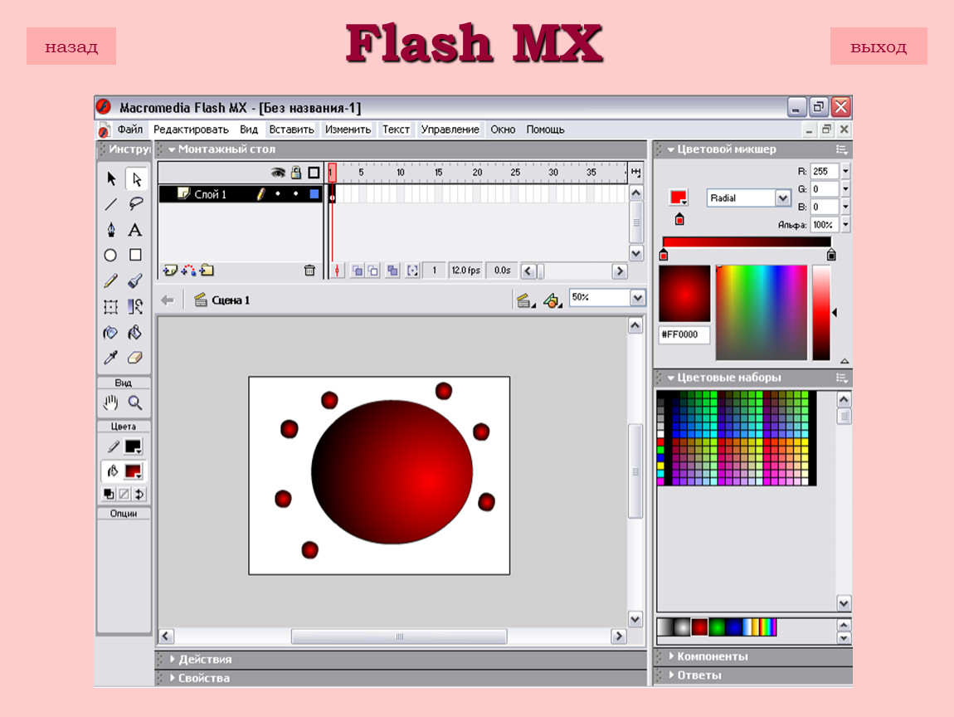Screen dimensions: 954x717
Task: Click the назад button
Action: click(x=71, y=46)
